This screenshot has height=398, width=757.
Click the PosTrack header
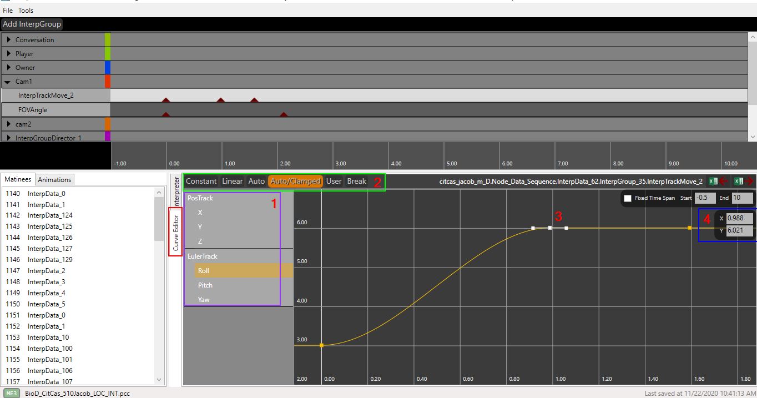pos(200,198)
